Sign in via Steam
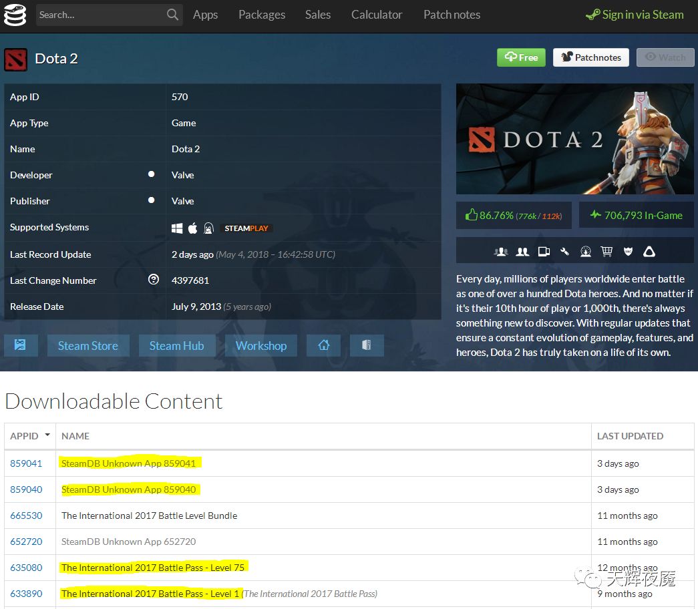The width and height of the screenshot is (698, 609). pos(635,15)
